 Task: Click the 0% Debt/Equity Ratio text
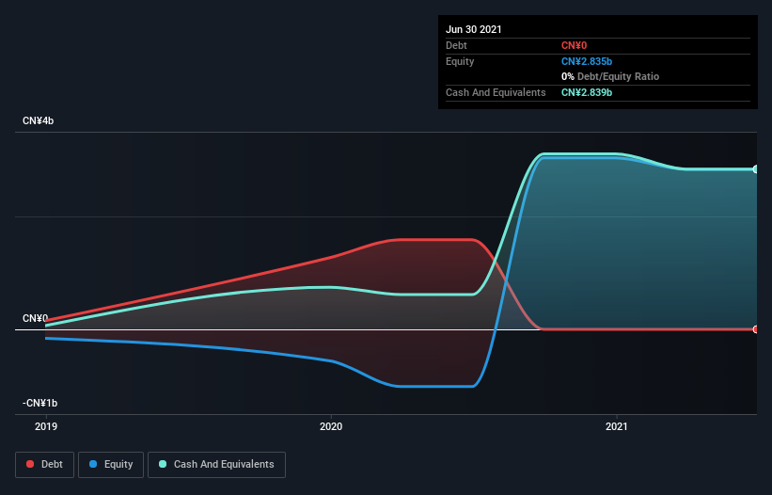(610, 76)
